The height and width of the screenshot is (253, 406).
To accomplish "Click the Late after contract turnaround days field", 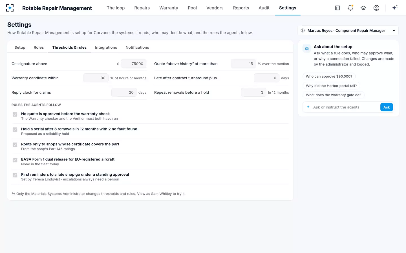I will click(x=267, y=78).
